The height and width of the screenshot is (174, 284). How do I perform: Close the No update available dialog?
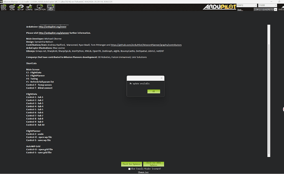pyautogui.click(x=162, y=78)
